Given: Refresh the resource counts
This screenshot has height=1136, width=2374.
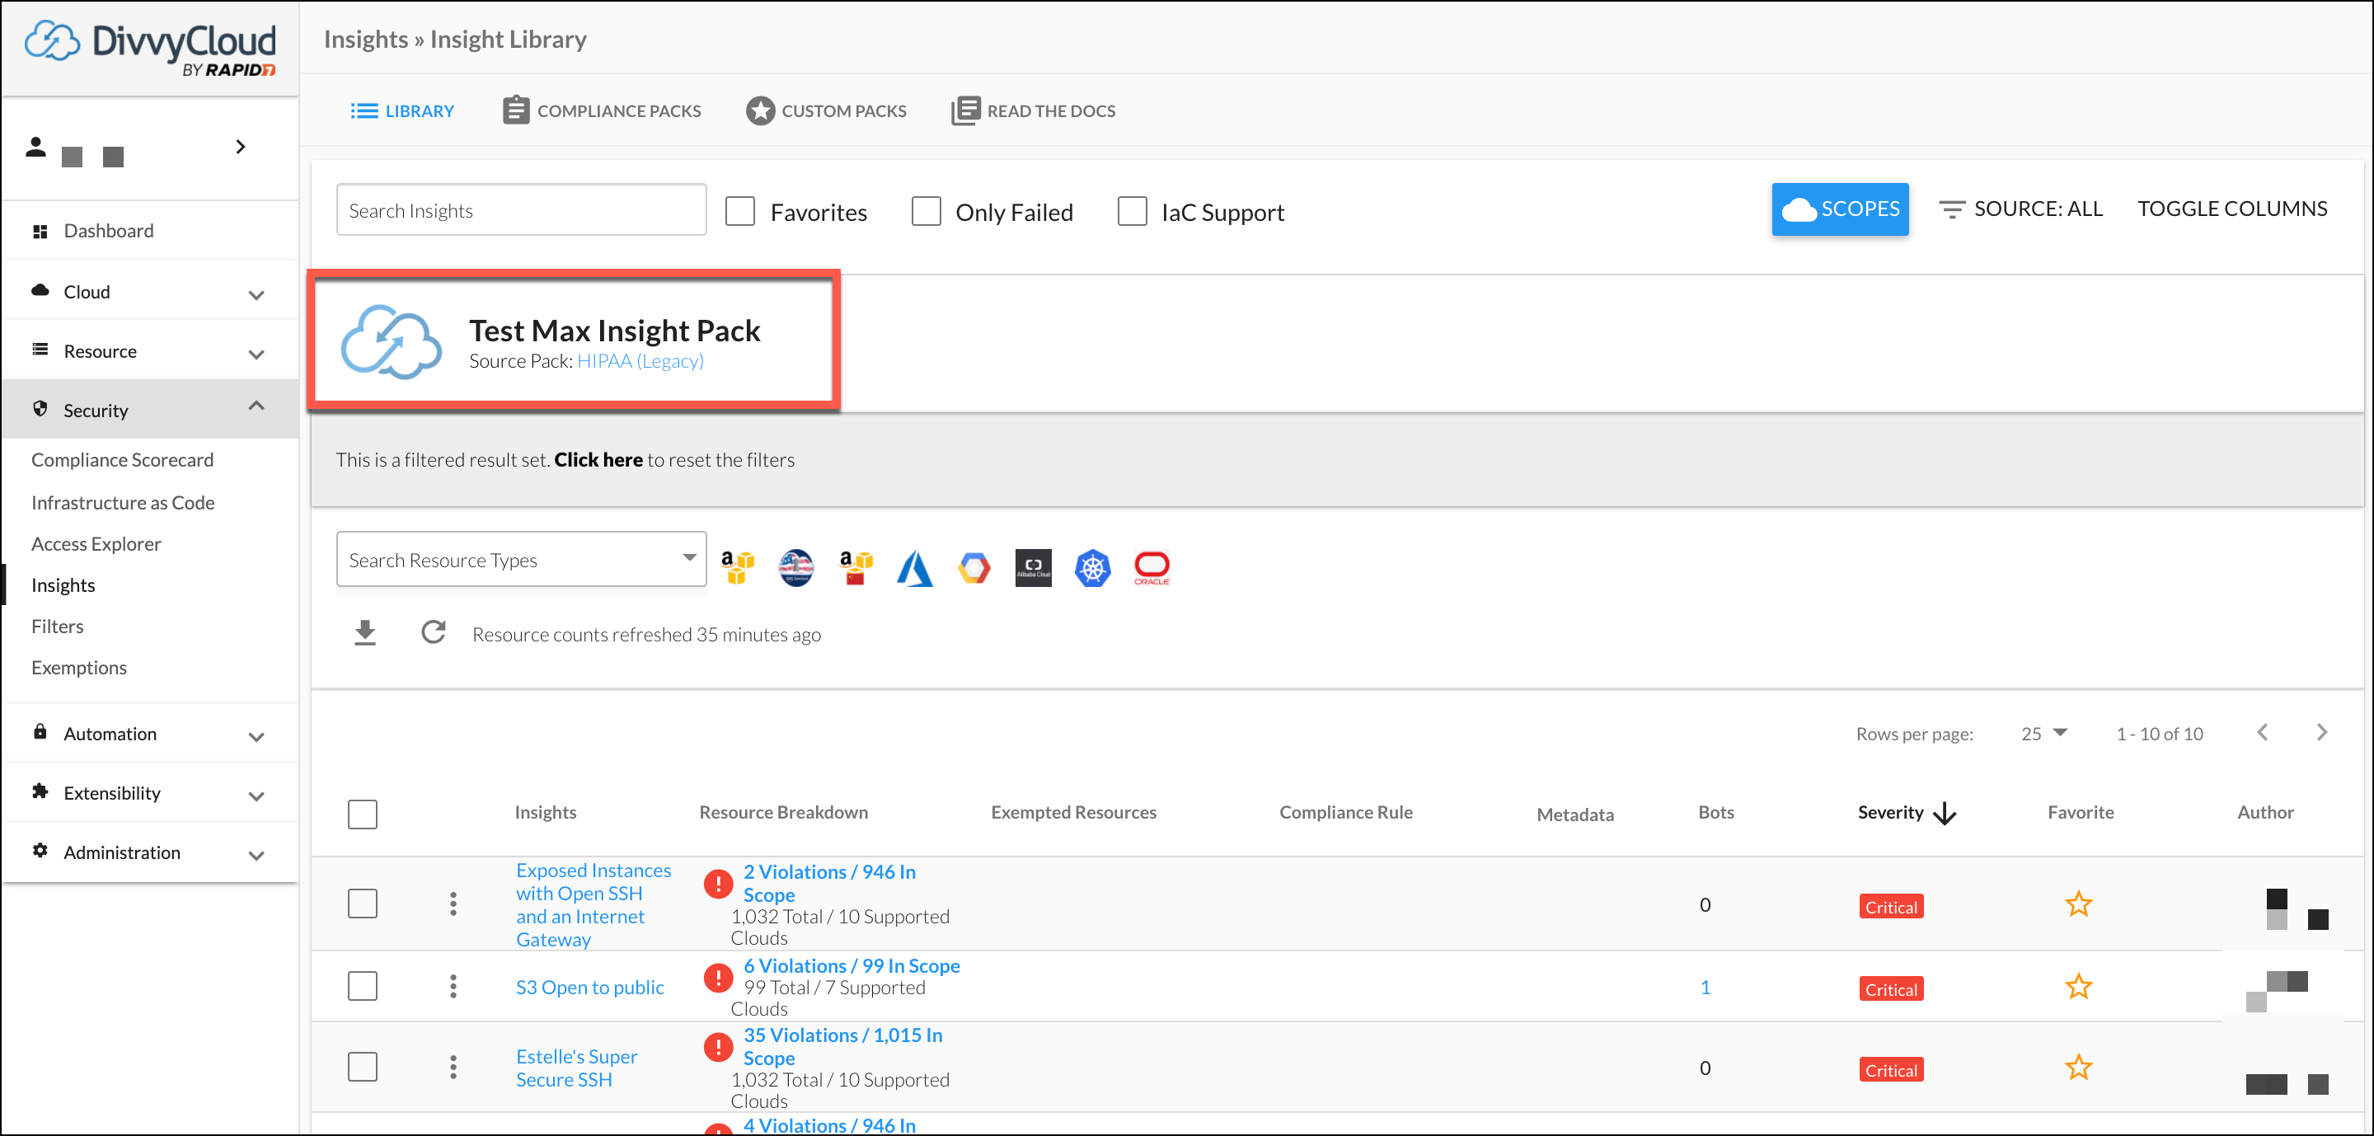Looking at the screenshot, I should 433,632.
